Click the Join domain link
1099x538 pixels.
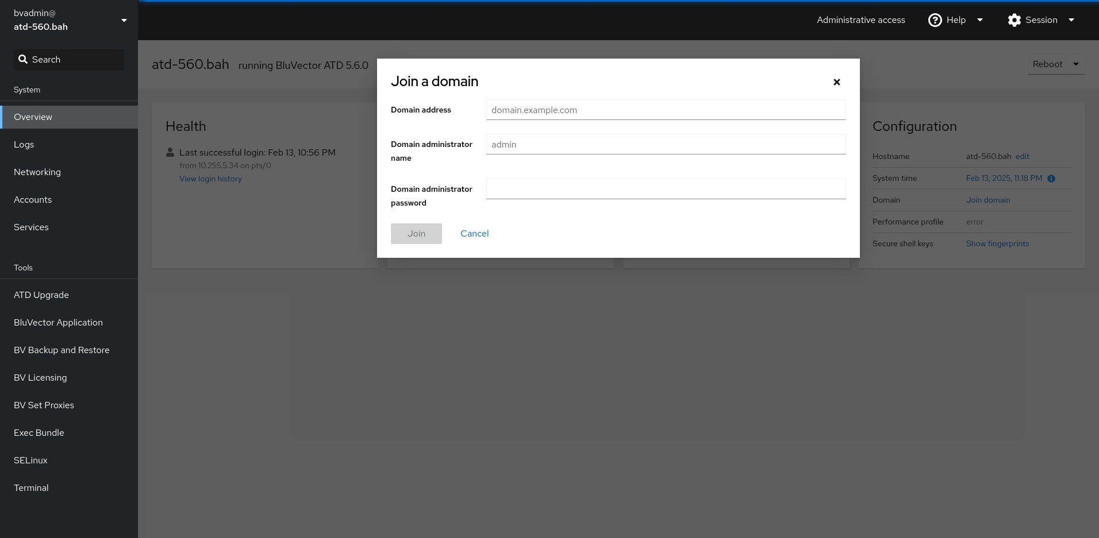click(988, 200)
